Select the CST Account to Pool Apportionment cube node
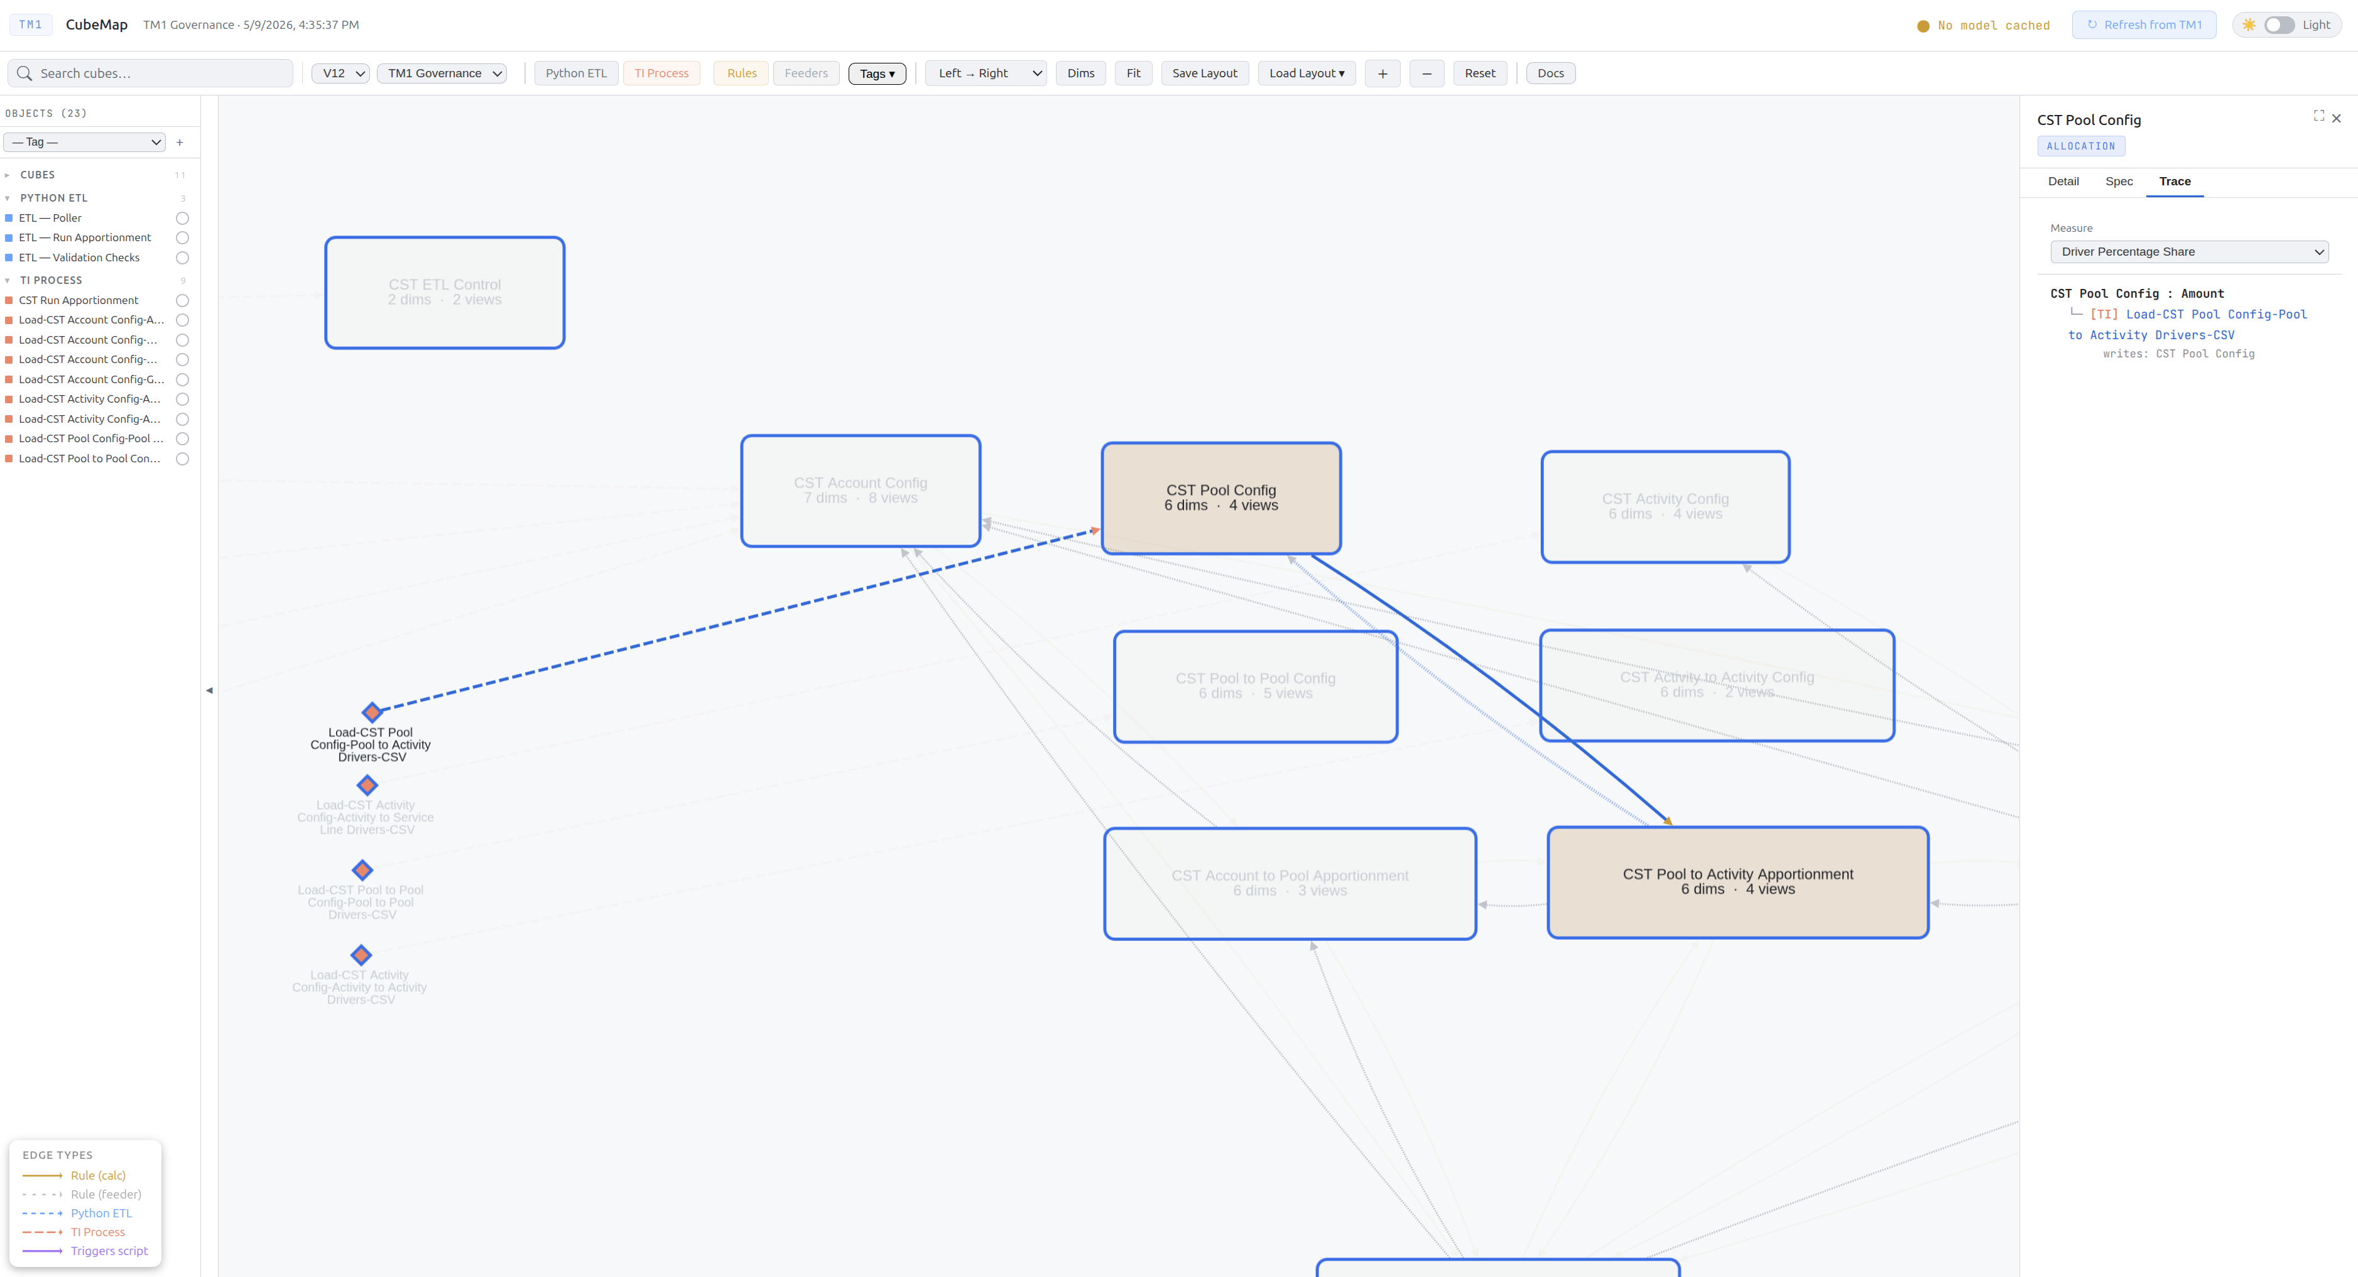 click(1290, 883)
